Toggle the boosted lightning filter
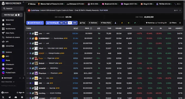The image size is (185, 99). [x=123, y=23]
